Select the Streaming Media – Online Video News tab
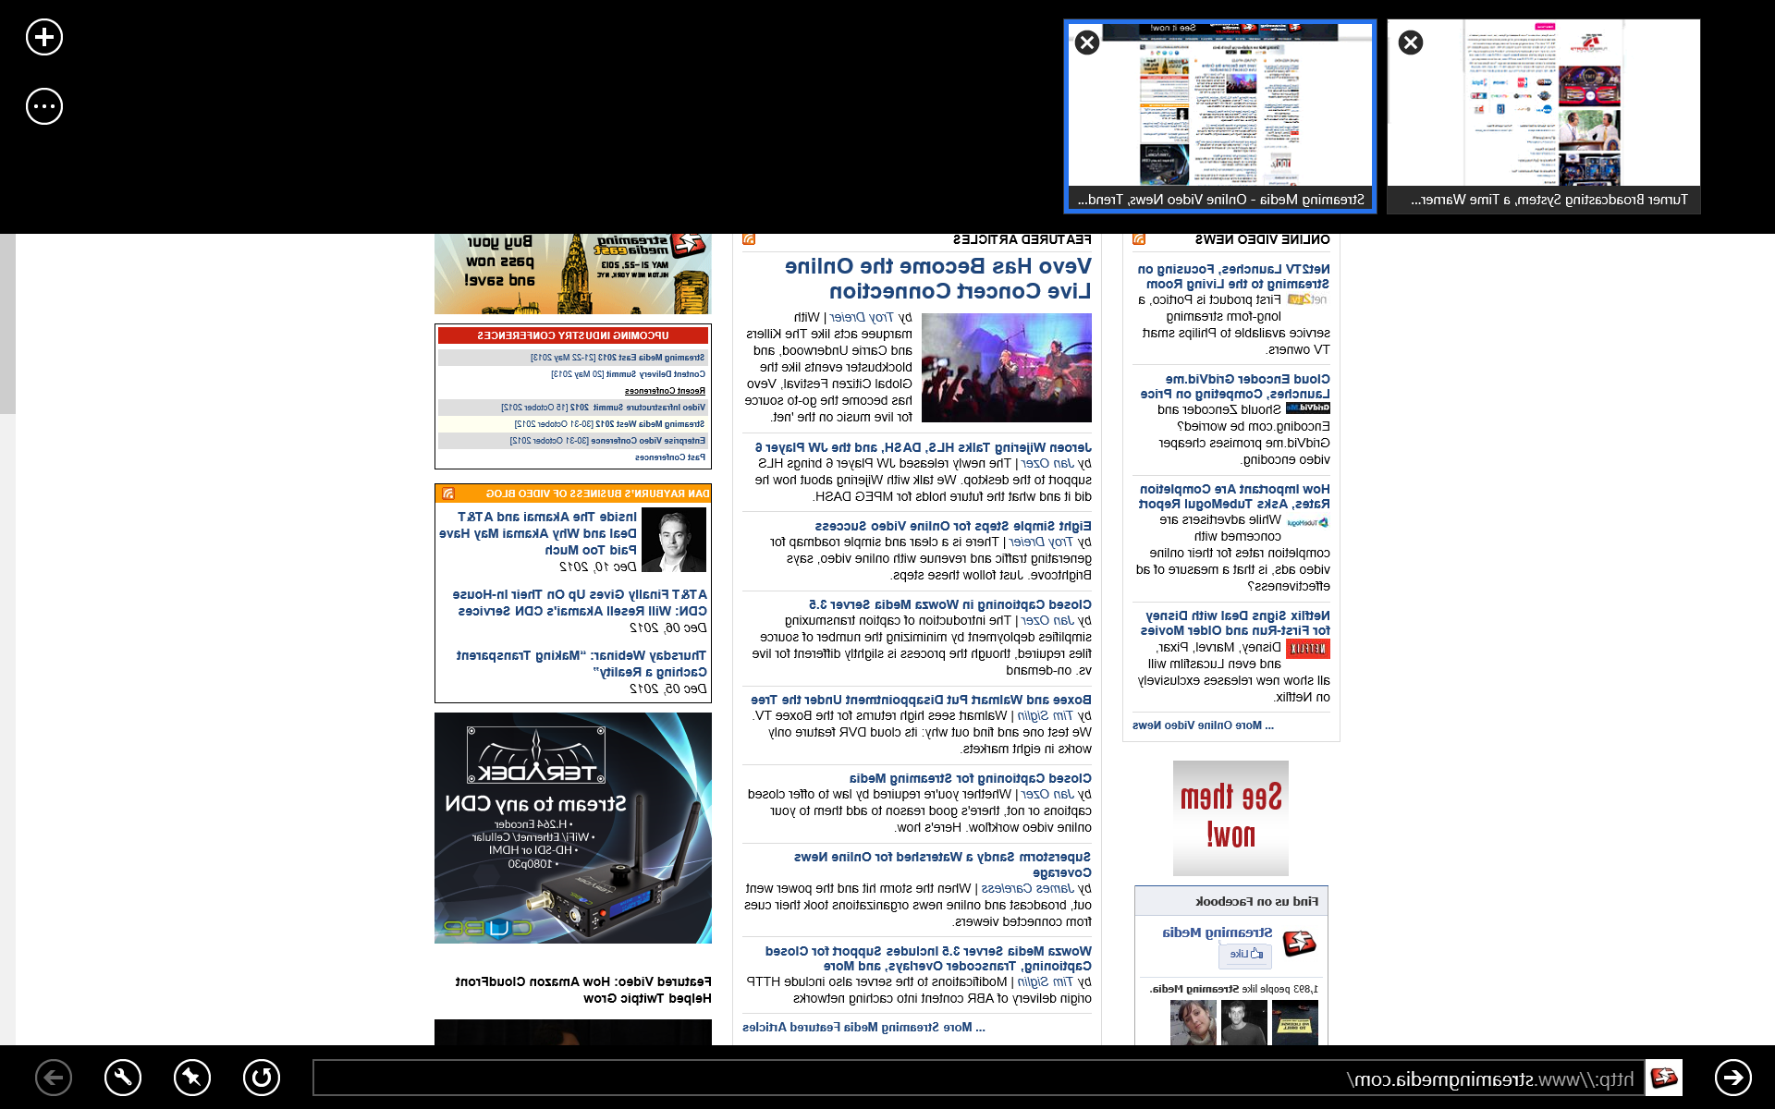Screen dimensions: 1775x1109 click(x=1219, y=116)
